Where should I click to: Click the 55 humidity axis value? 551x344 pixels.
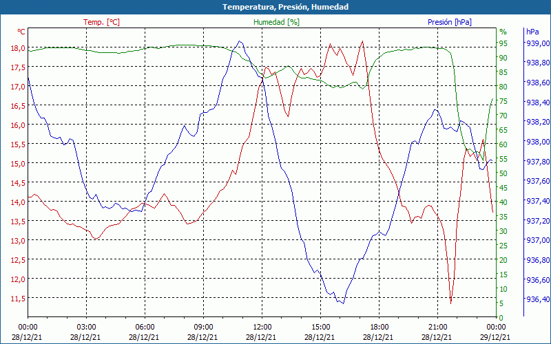pos(503,159)
